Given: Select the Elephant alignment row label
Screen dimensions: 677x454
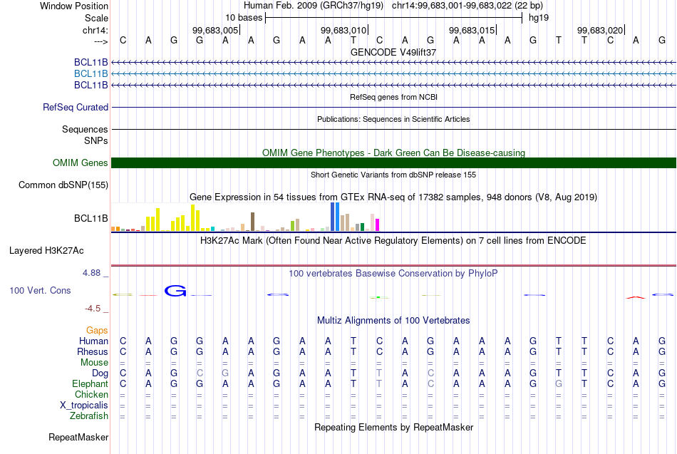Looking at the screenshot, I should click(90, 383).
